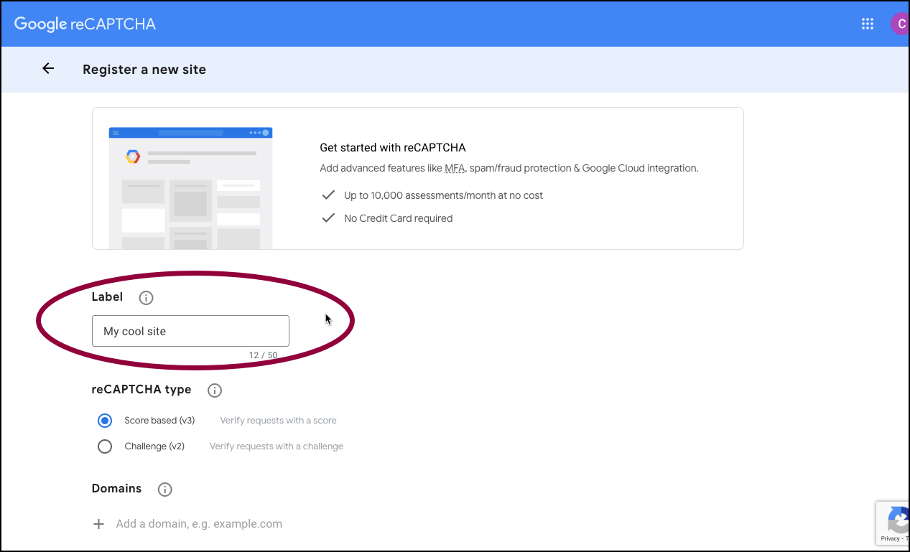Screen dimensions: 910x552
Task: Click the info icon beside Label
Action: tap(146, 297)
